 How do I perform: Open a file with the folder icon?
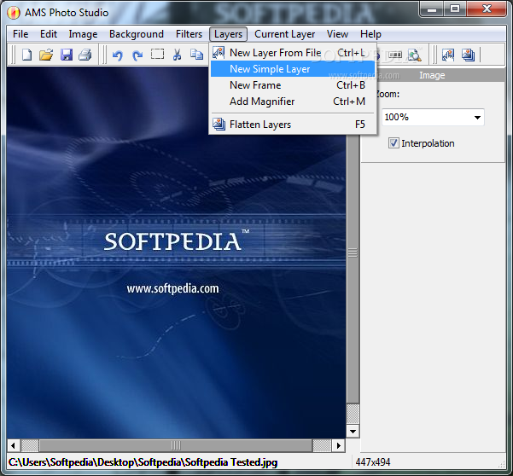pyautogui.click(x=46, y=55)
